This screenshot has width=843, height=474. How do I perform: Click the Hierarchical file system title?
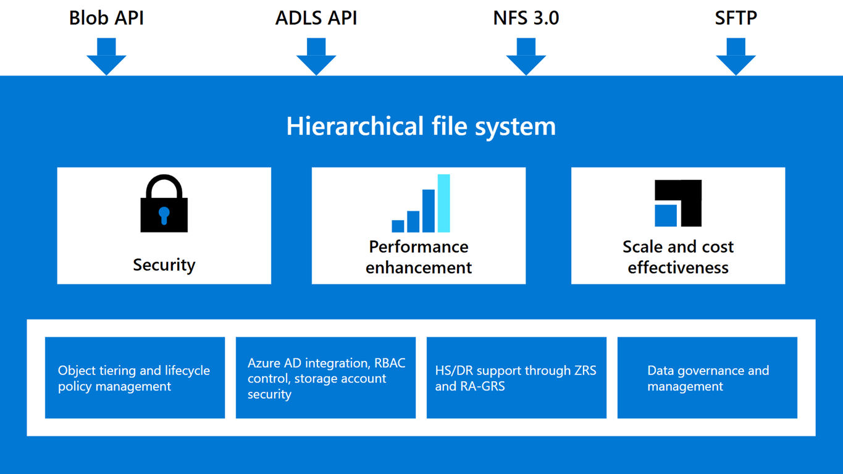tap(421, 126)
